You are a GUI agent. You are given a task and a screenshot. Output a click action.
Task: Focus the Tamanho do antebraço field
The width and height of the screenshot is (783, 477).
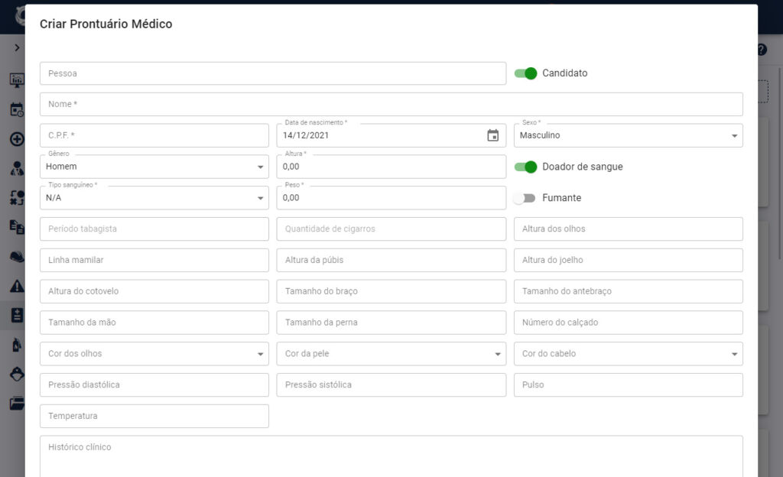click(x=629, y=291)
